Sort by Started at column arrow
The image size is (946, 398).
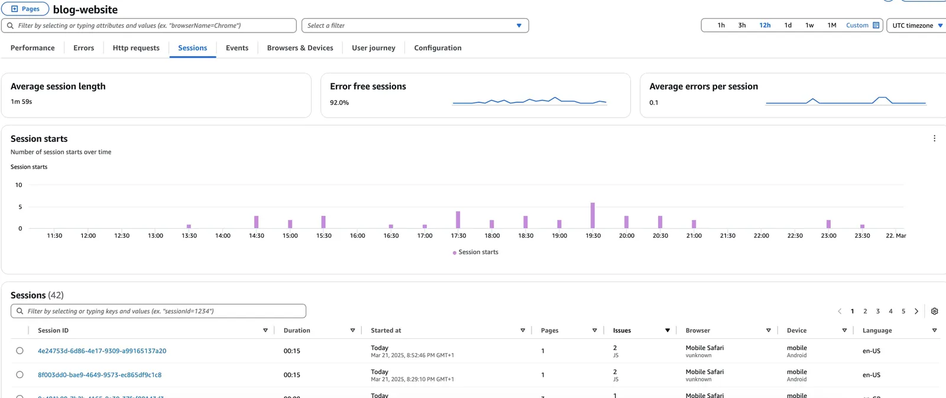tap(523, 331)
